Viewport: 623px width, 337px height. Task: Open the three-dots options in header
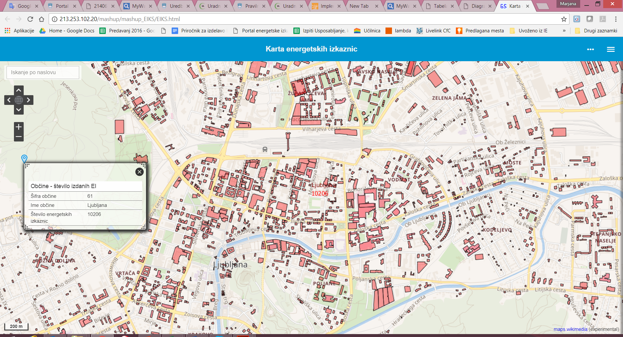point(590,49)
